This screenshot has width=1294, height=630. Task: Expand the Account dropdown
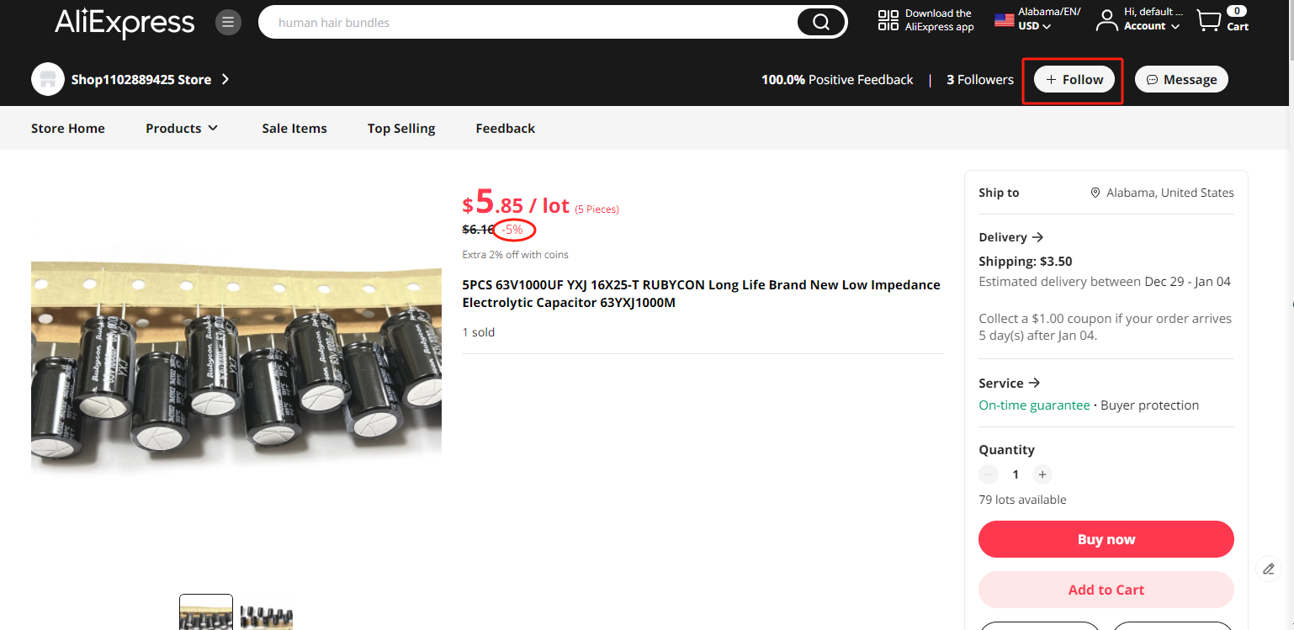coord(1152,26)
